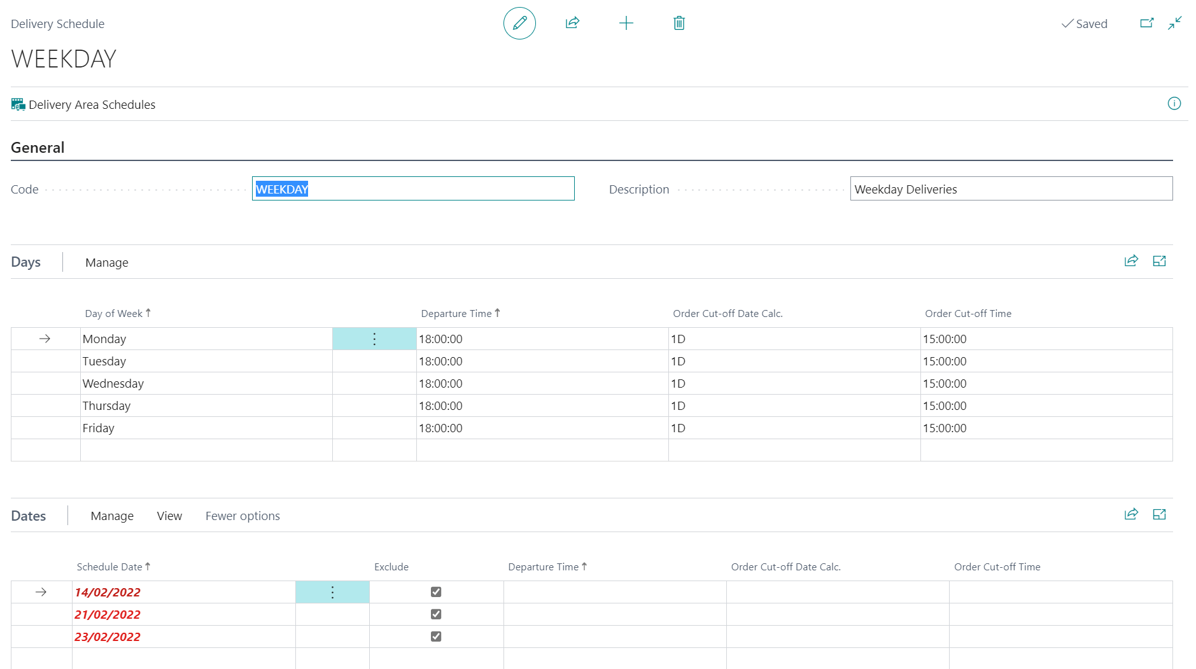Uncheck Exclude for 14/02/2022
The image size is (1196, 669).
tap(436, 592)
